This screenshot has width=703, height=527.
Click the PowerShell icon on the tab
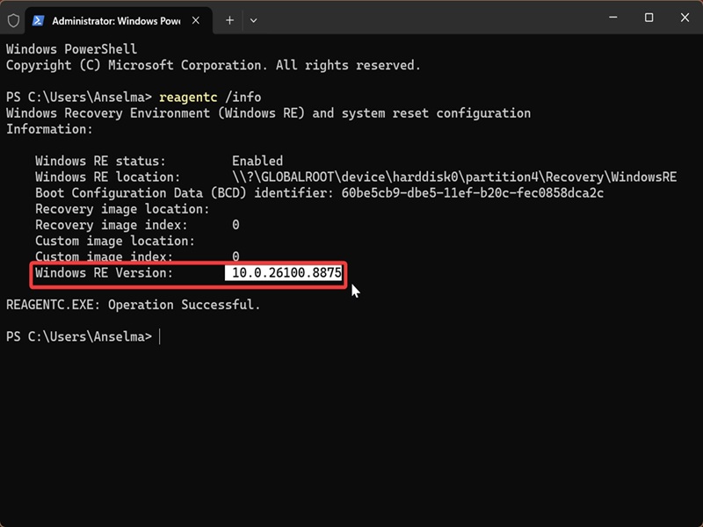coord(38,20)
